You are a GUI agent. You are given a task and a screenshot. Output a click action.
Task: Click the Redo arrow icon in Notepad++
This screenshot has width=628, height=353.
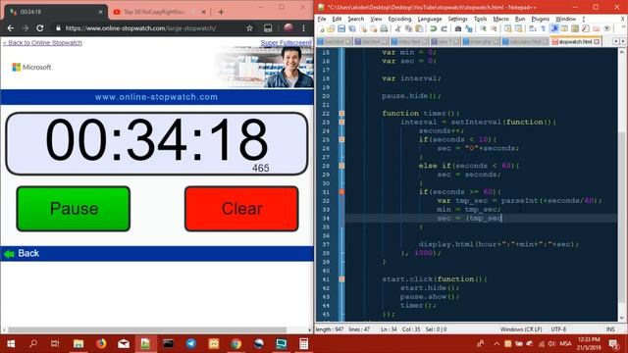point(445,28)
